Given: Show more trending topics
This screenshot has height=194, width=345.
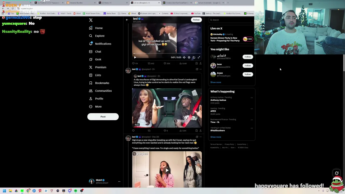Looking at the screenshot, I should [216, 137].
